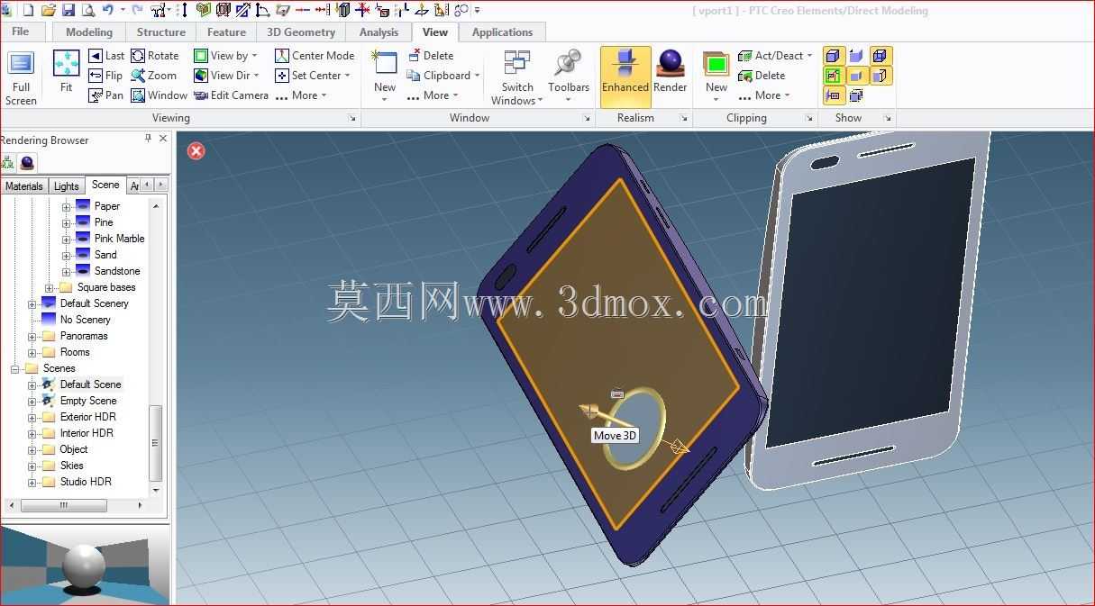Open the View Dir dropdown

tap(226, 76)
